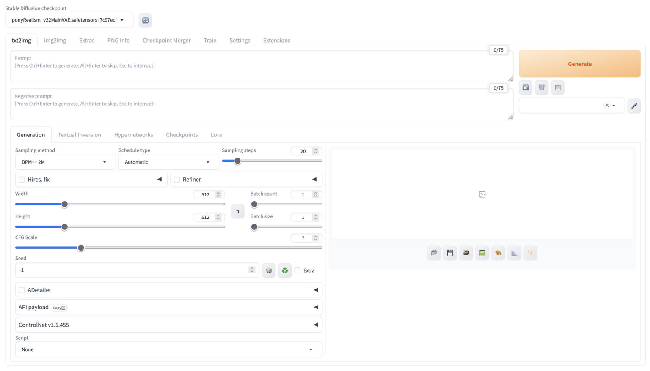Swap width and height values
650x371 pixels.
click(x=237, y=211)
